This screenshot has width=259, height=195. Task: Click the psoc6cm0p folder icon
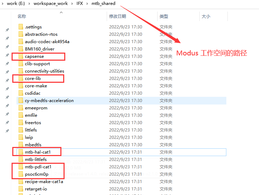pyautogui.click(x=21, y=174)
